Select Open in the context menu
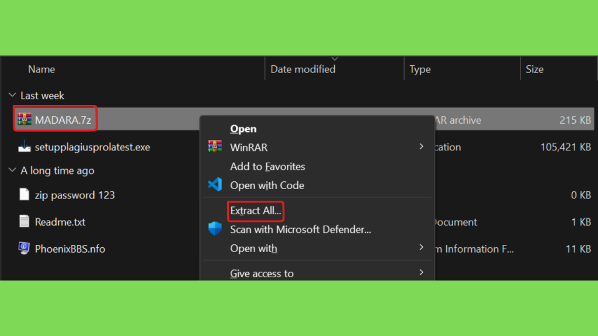598x336 pixels. click(244, 129)
